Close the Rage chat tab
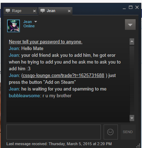Viewport: 142px width, 148px height. (x=34, y=11)
